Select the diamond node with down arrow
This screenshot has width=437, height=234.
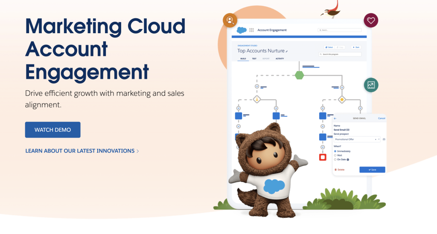click(257, 99)
